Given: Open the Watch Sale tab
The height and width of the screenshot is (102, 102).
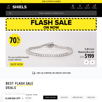Looking at the screenshot, I should click(x=91, y=97).
